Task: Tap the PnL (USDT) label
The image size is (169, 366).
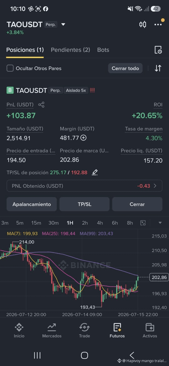Action: [20, 105]
